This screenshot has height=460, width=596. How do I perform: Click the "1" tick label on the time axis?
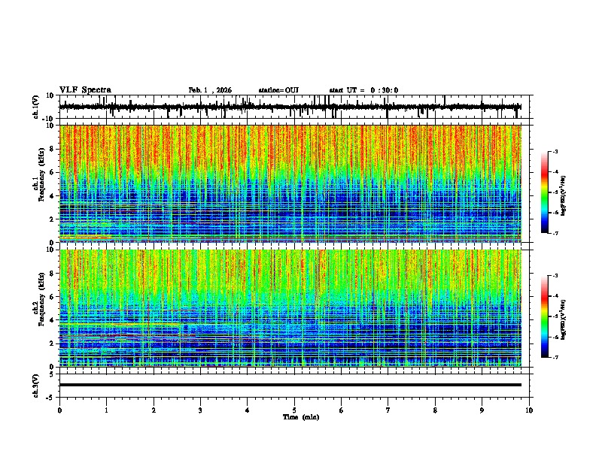point(106,410)
